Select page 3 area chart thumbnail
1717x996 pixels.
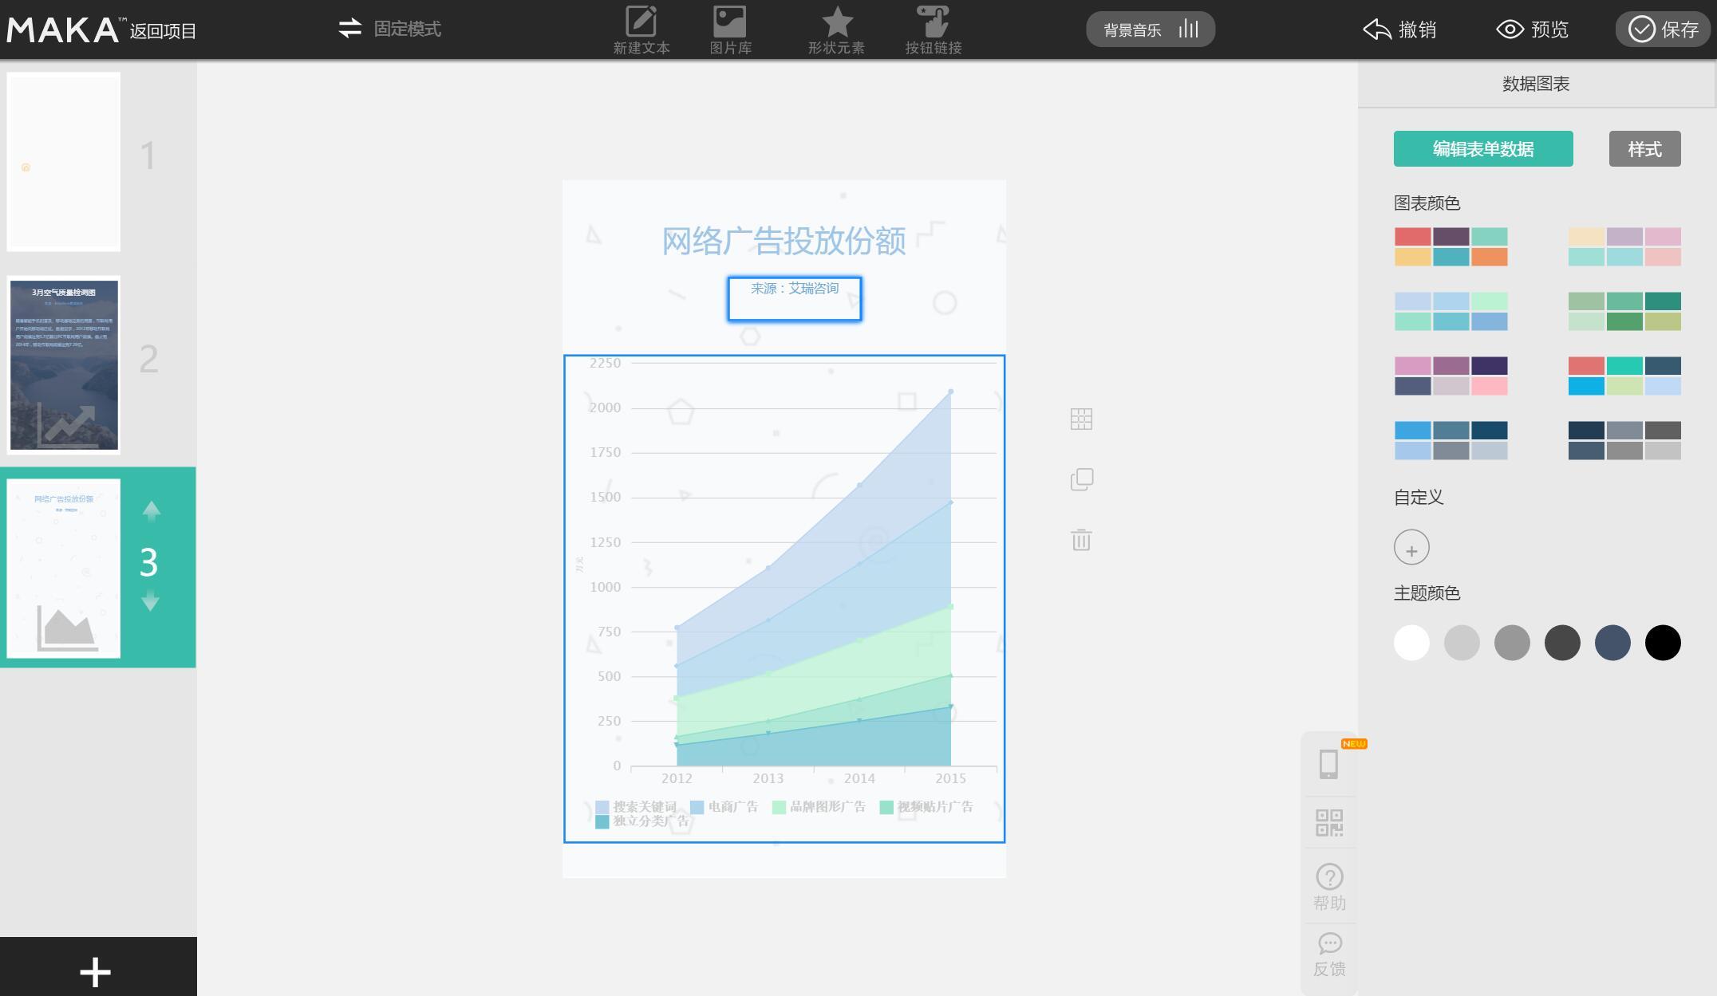[64, 569]
